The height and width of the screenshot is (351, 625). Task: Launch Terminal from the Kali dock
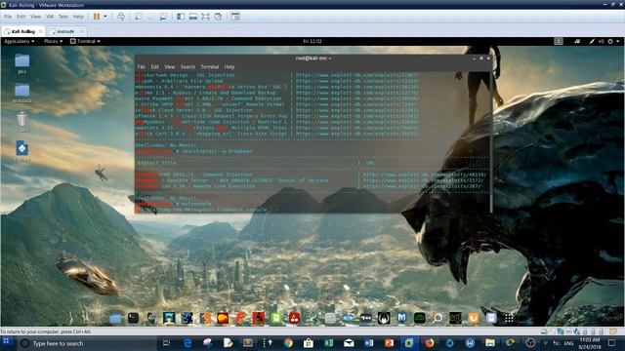click(x=133, y=318)
